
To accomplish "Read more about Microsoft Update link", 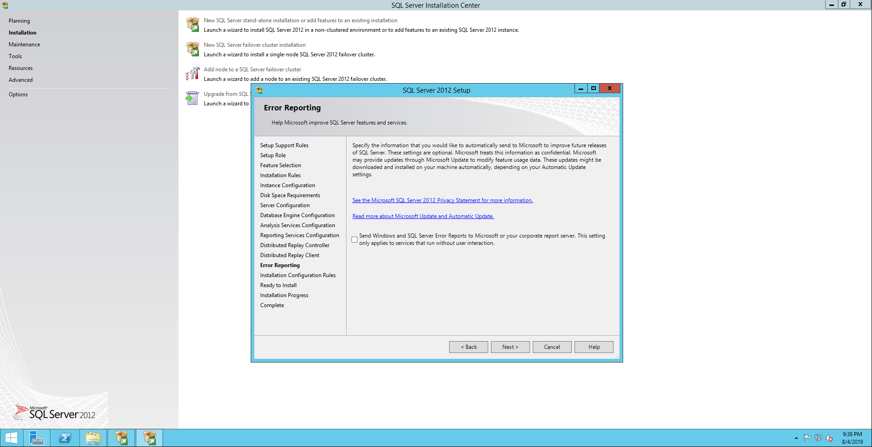I will pyautogui.click(x=423, y=216).
